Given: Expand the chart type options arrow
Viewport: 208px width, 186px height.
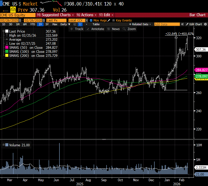Looking at the screenshot, I should pos(86,24).
